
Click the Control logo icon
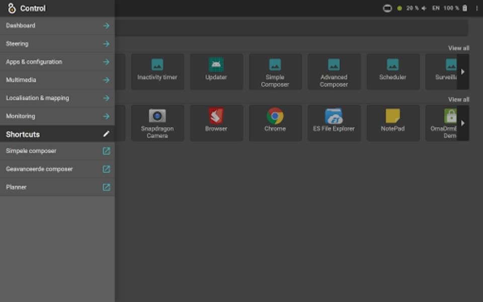[x=12, y=8]
